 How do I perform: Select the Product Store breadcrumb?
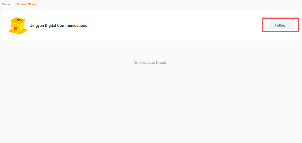[26, 4]
